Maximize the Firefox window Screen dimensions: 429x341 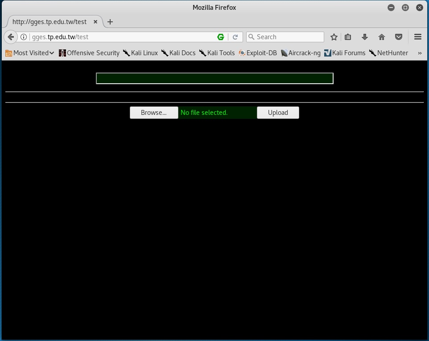click(x=405, y=8)
